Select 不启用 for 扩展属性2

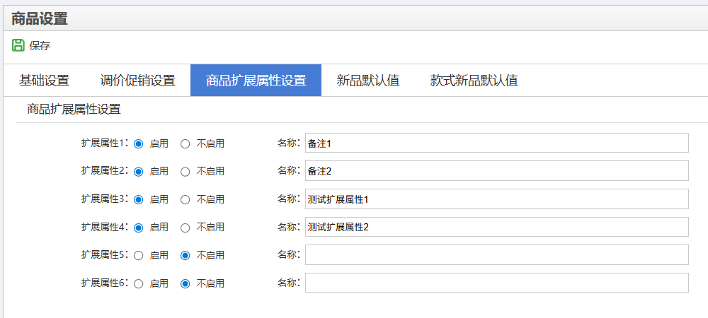point(185,171)
